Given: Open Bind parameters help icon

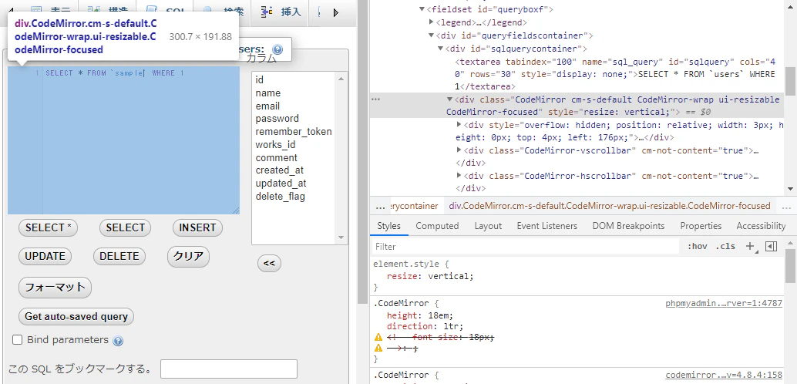Looking at the screenshot, I should 118,341.
